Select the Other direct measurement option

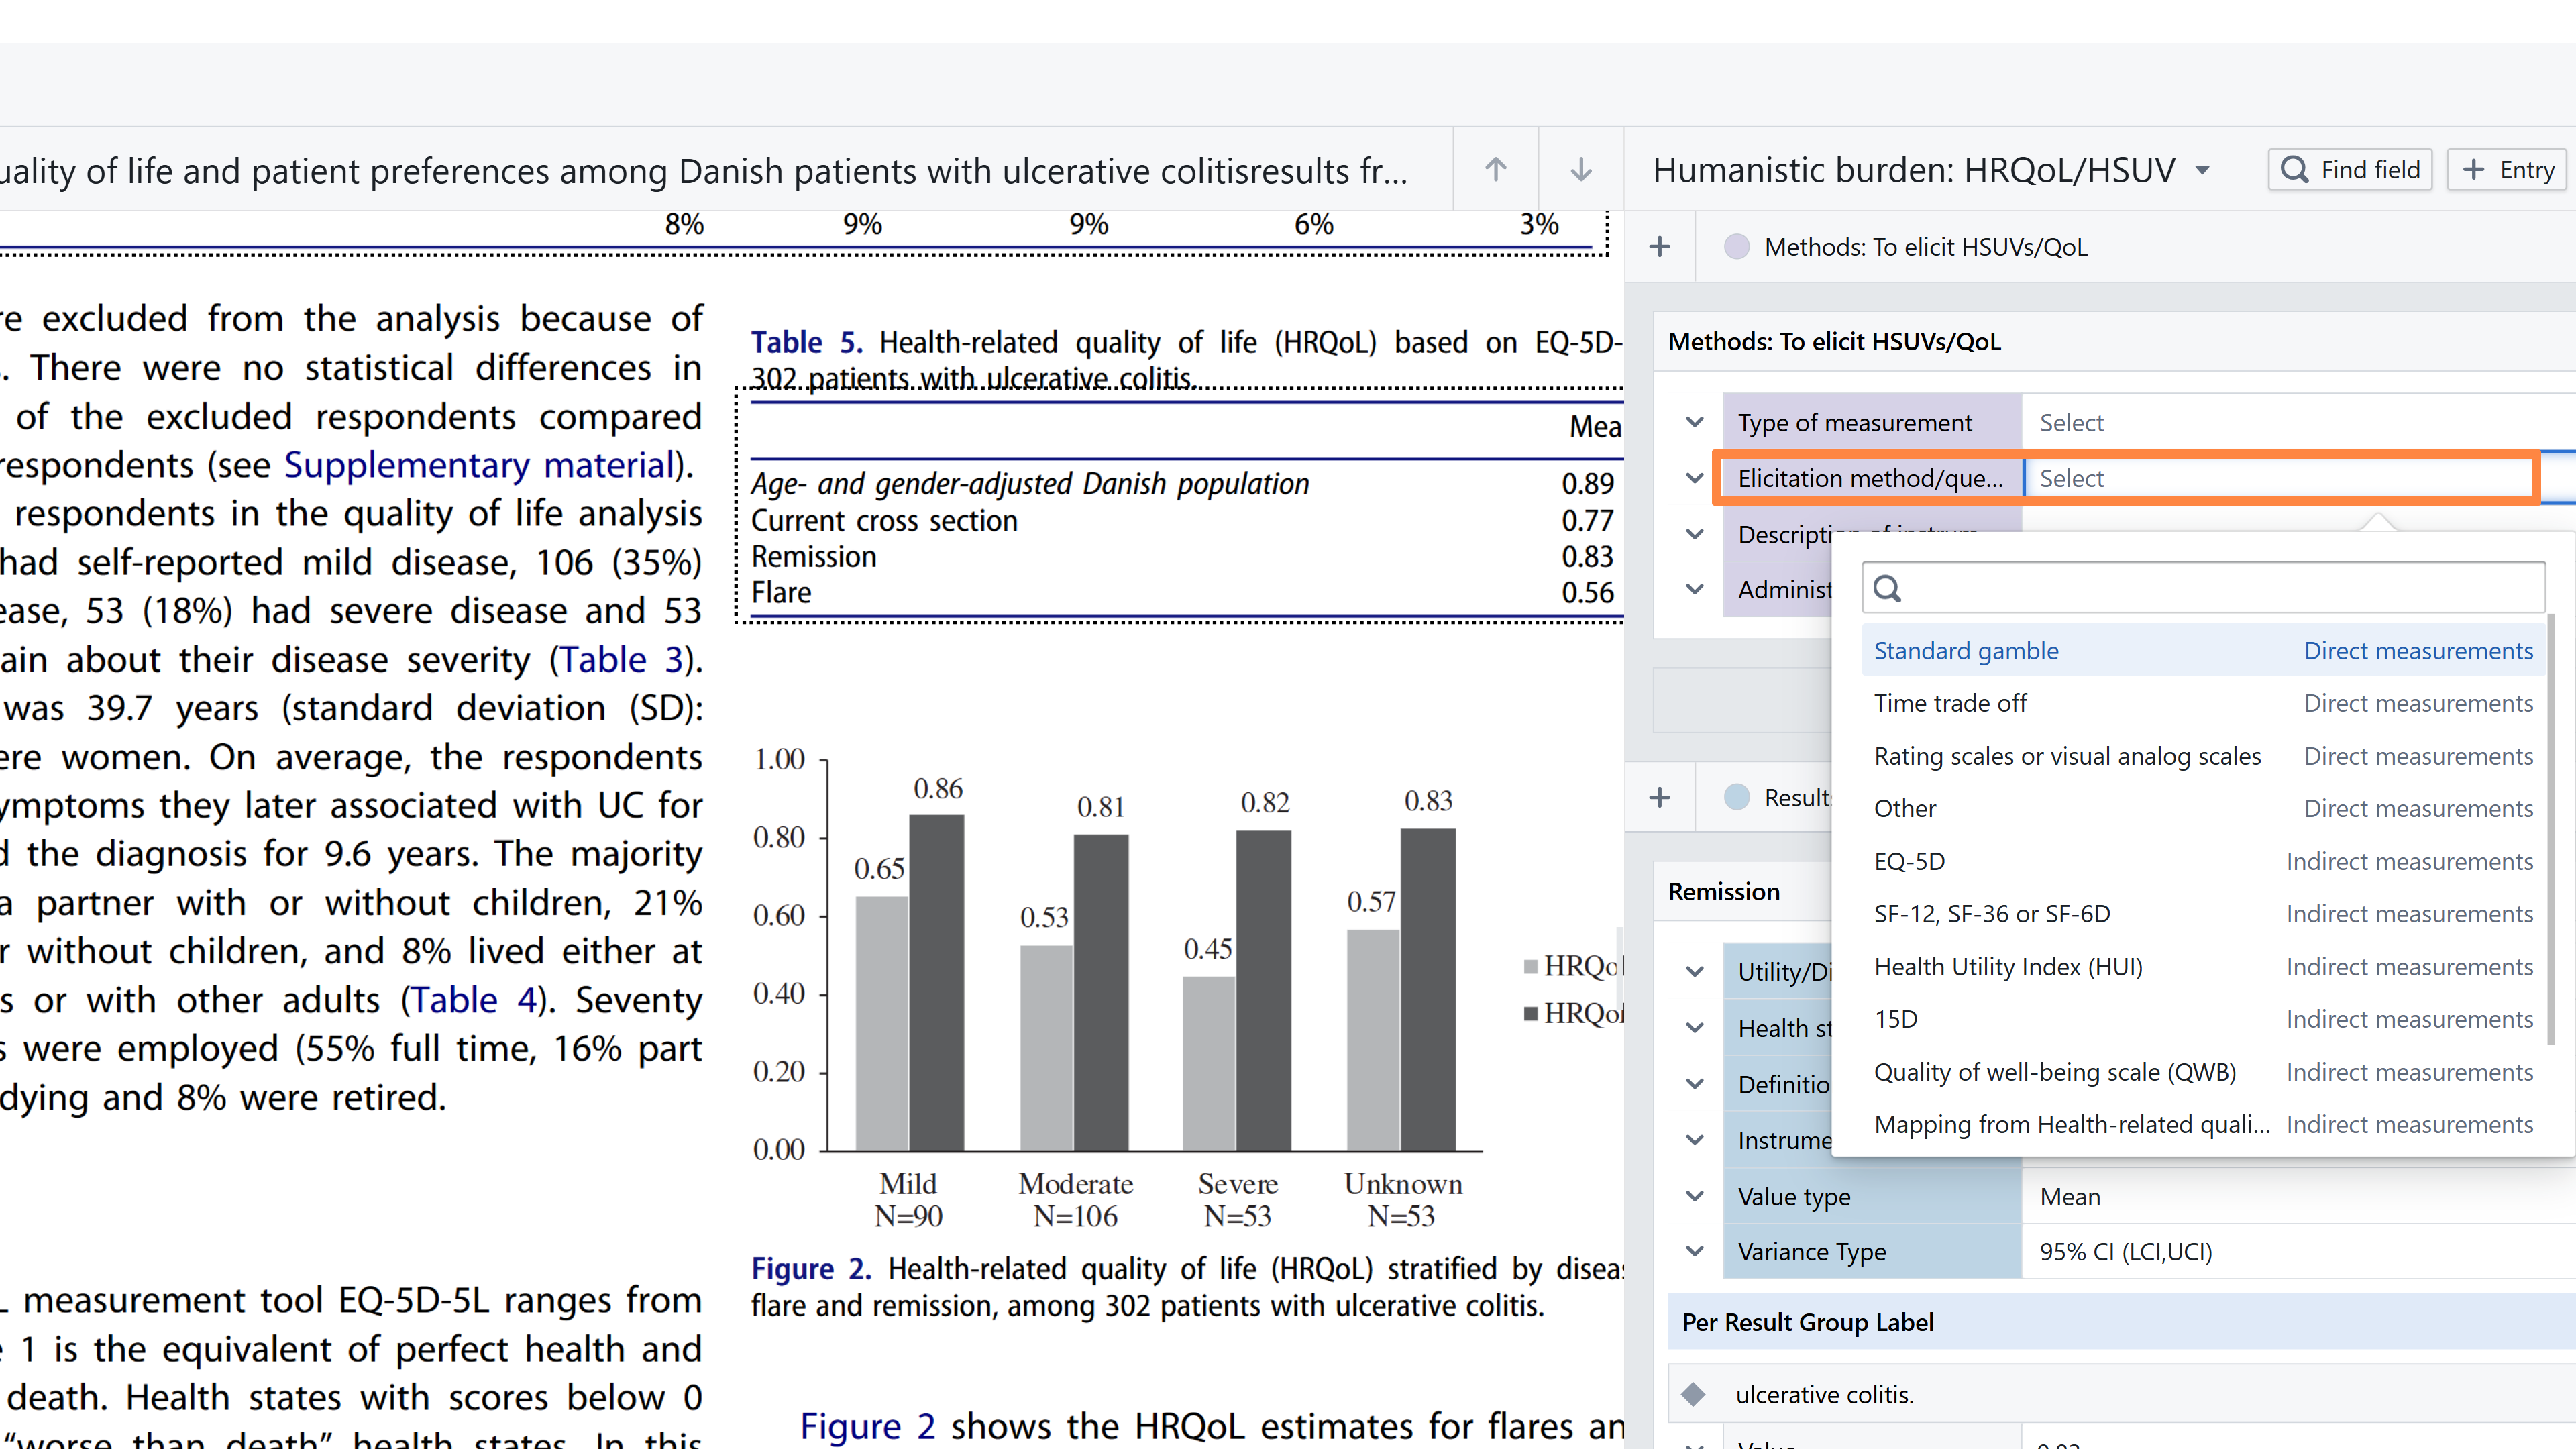point(2203,808)
